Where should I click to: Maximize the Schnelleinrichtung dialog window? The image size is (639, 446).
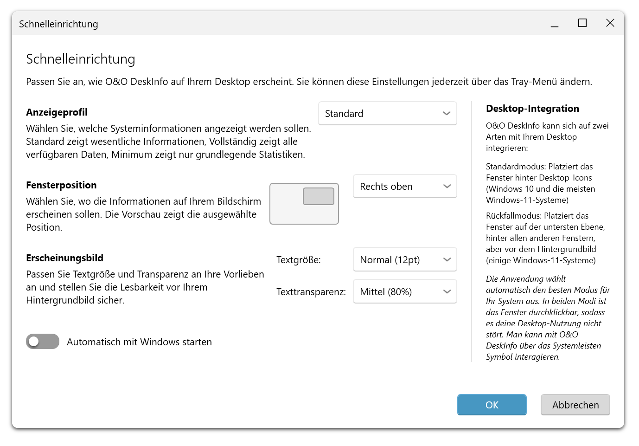coord(582,23)
